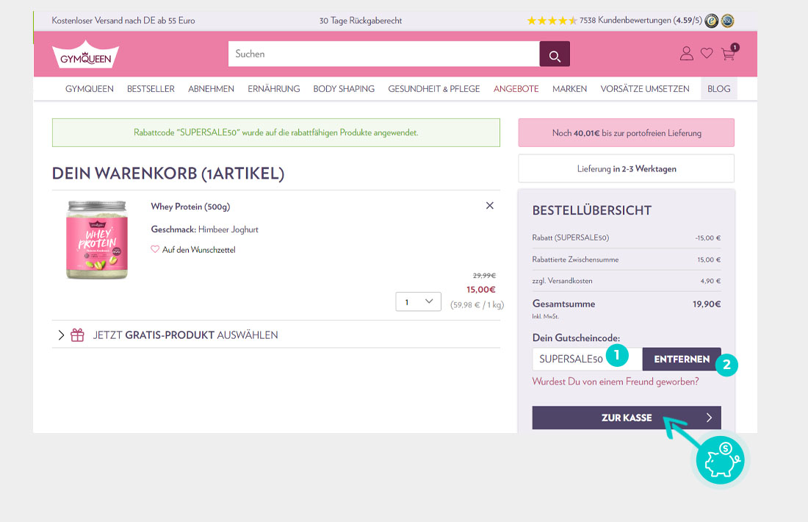This screenshot has width=808, height=522.
Task: Click the crossed-out 29,99€ price
Action: coord(484,276)
